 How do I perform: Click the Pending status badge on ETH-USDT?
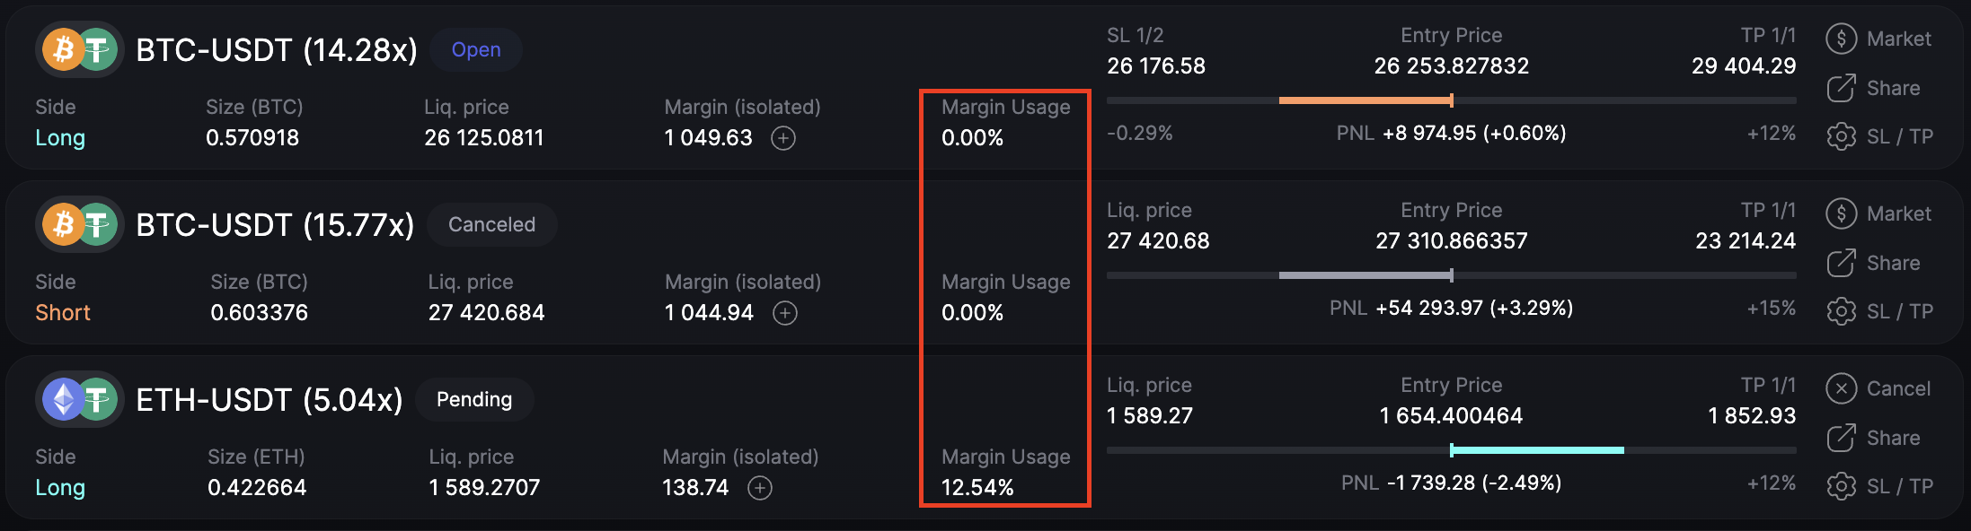point(474,400)
